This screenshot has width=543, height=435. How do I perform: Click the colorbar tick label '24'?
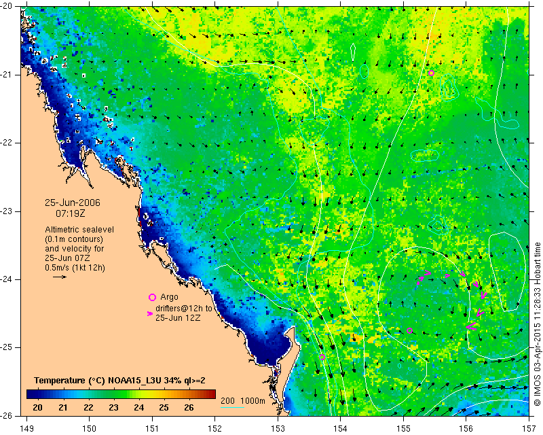[x=138, y=408]
